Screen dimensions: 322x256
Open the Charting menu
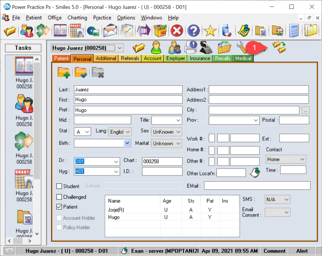pos(77,18)
